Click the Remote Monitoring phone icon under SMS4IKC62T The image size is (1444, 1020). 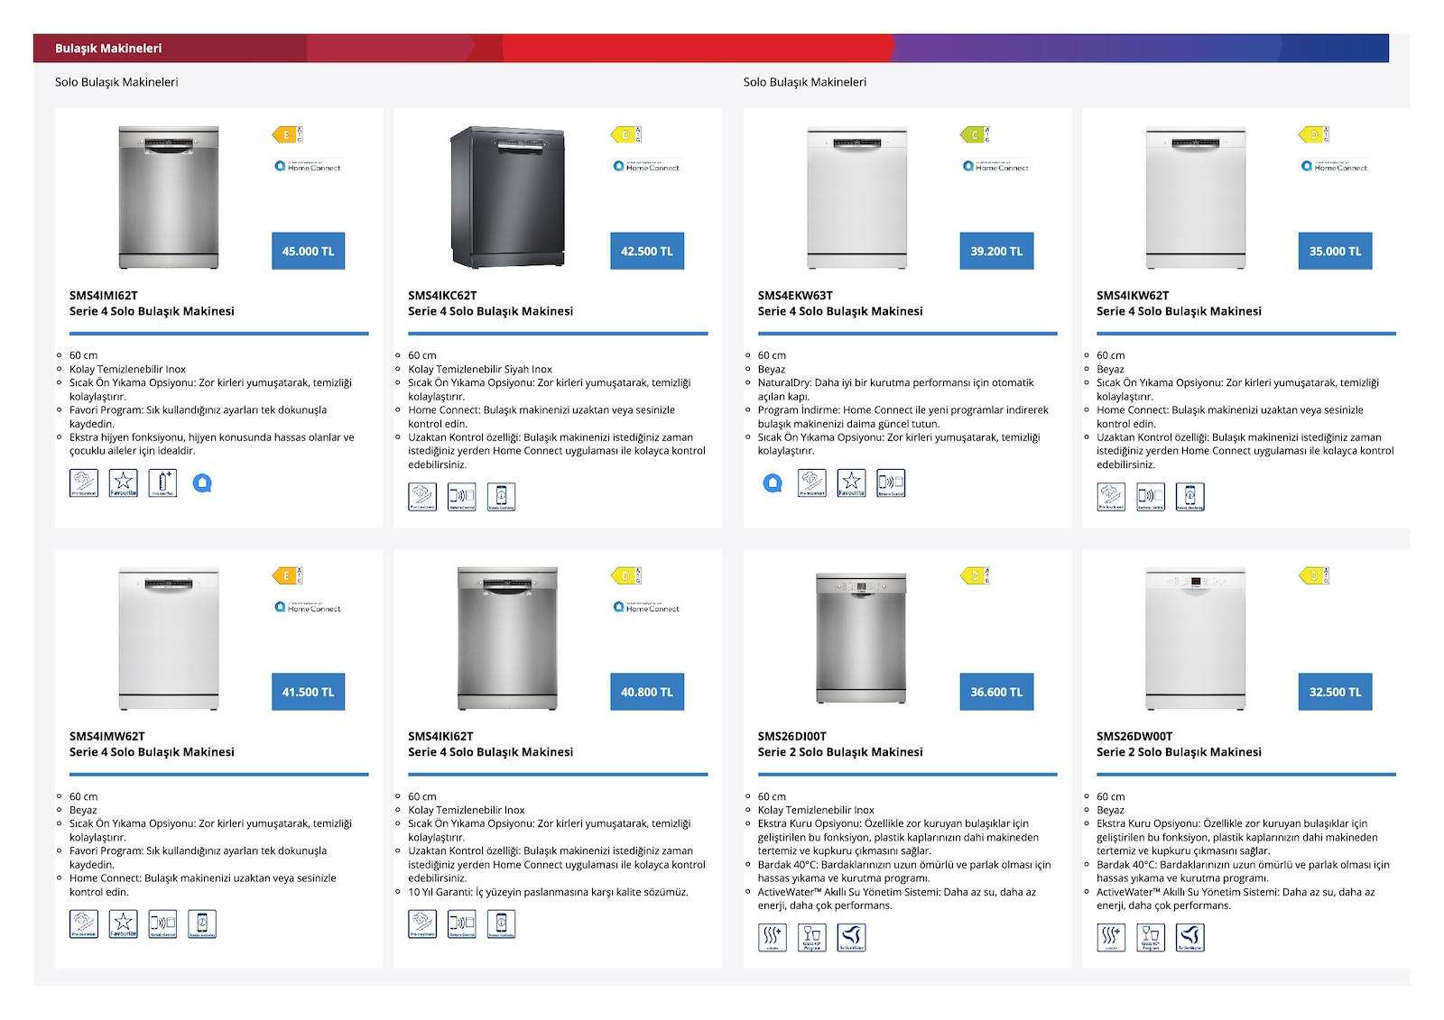coord(502,497)
